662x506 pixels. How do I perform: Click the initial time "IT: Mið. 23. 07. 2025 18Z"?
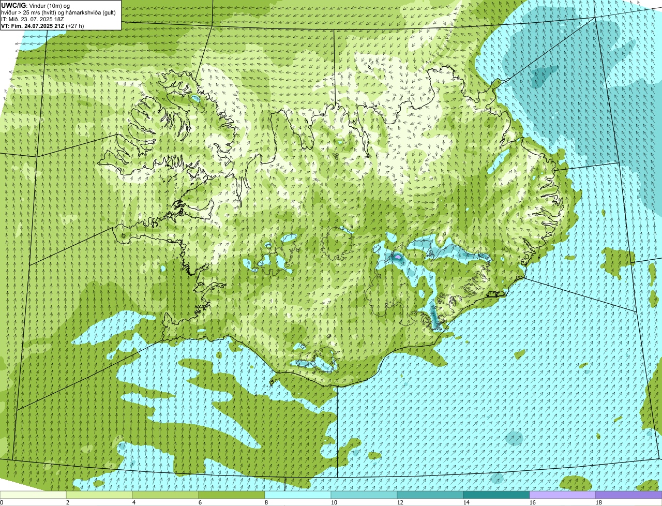tap(33, 19)
